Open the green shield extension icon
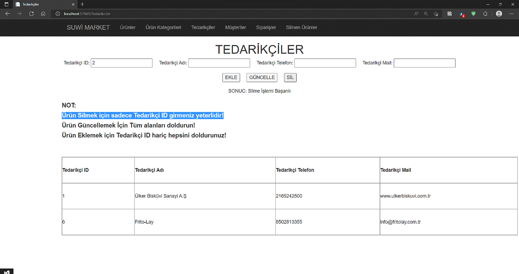The image size is (519, 274). [x=473, y=14]
